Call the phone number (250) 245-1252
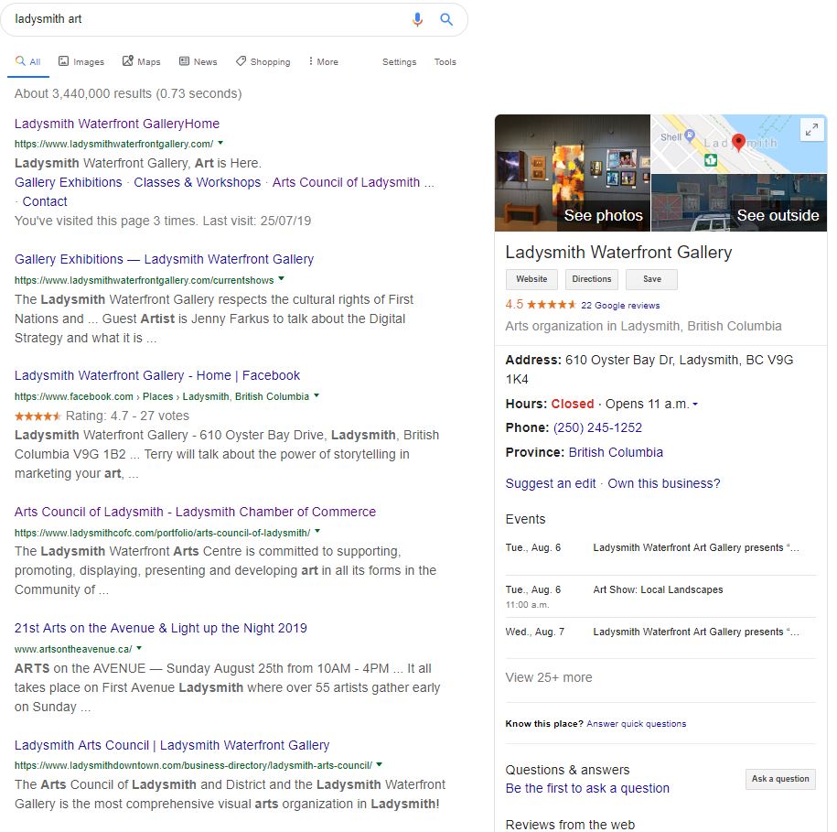 tap(597, 428)
